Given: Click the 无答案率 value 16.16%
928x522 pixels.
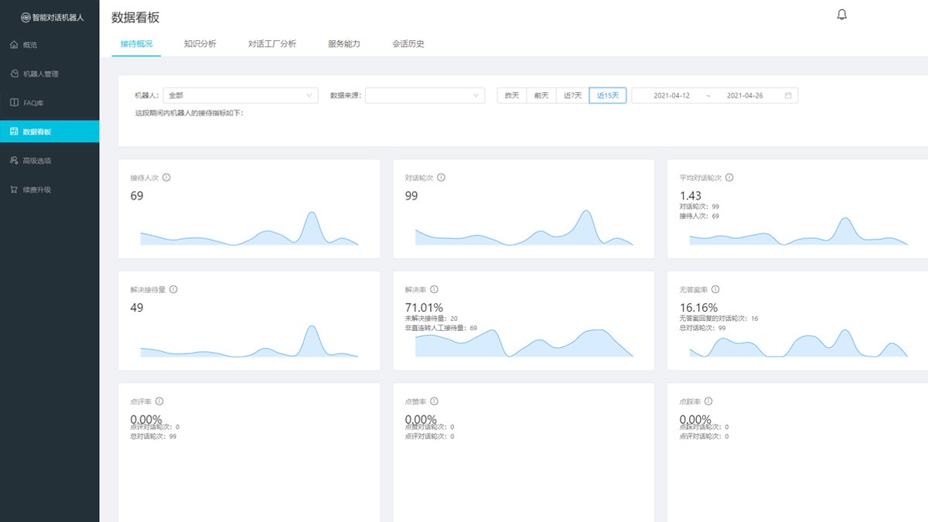Looking at the screenshot, I should [x=699, y=308].
